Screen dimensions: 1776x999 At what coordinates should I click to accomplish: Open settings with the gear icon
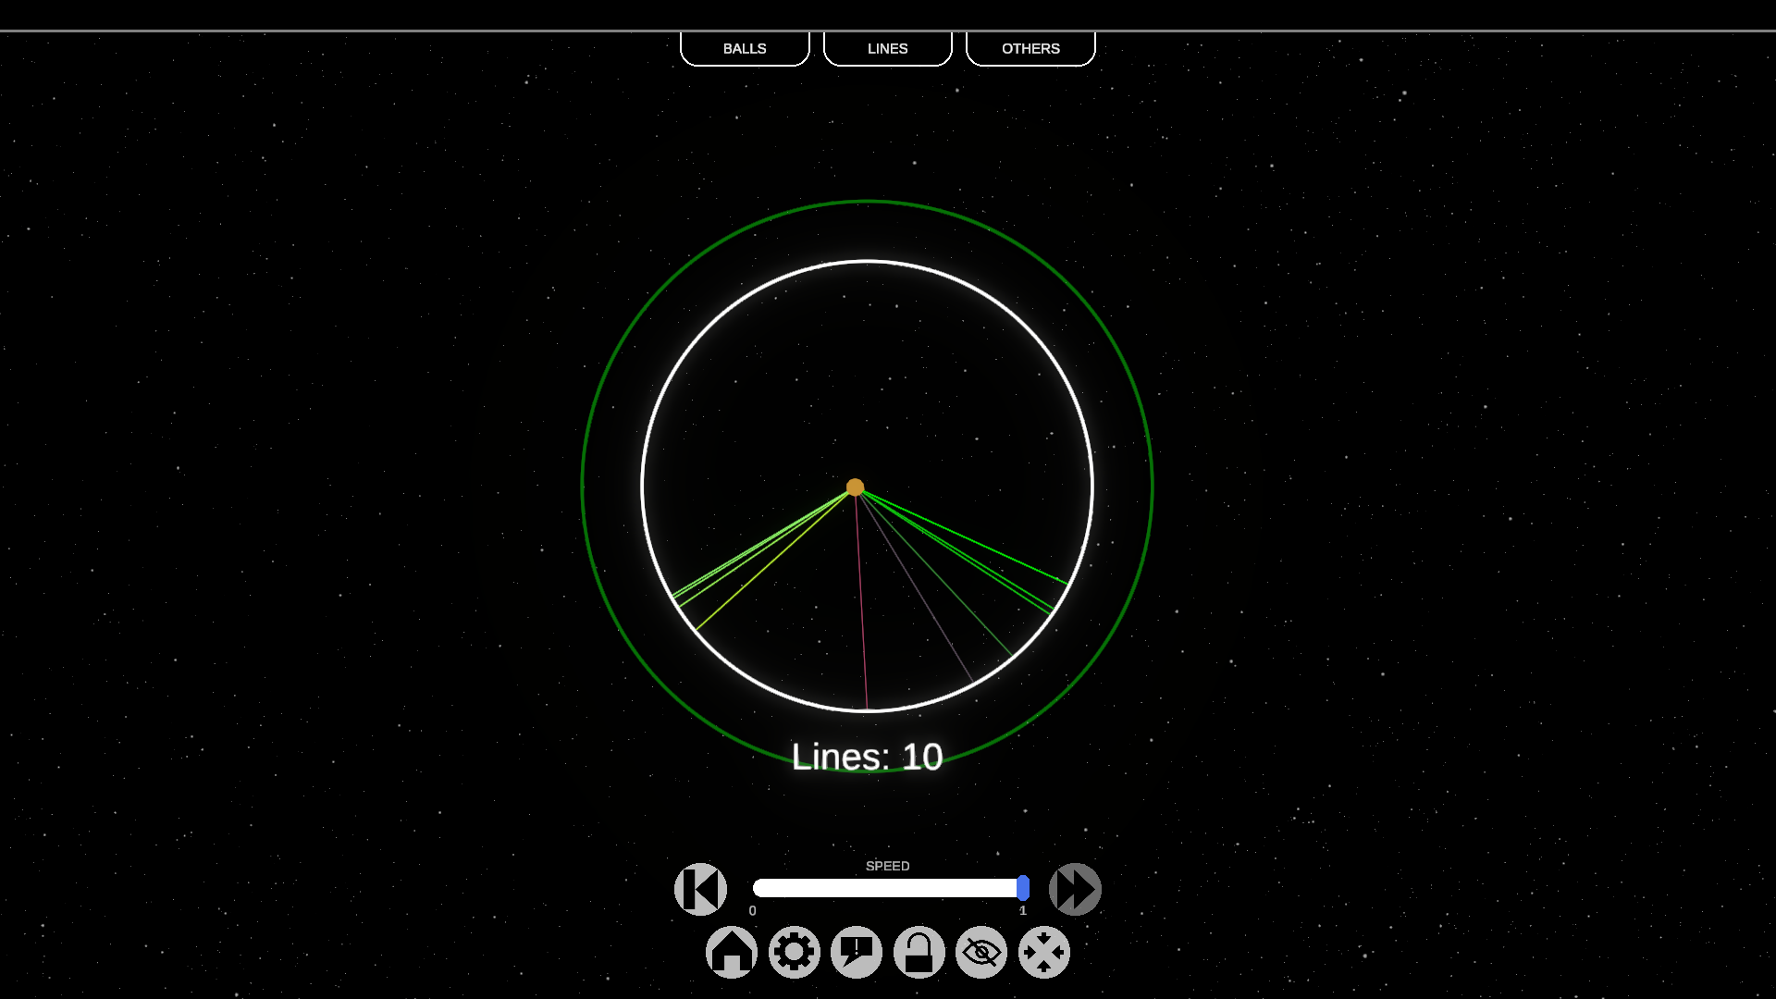[795, 952]
